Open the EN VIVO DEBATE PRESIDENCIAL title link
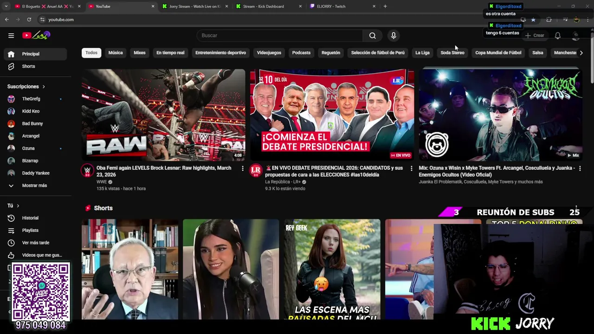 [334, 171]
